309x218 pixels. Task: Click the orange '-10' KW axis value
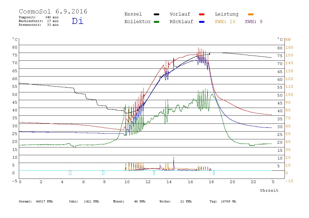[289, 181]
